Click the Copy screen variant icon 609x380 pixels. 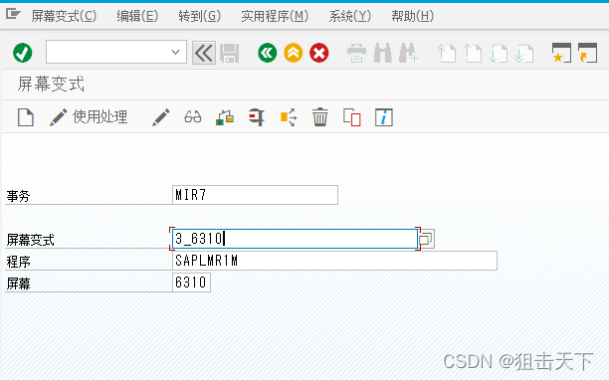[x=352, y=117]
